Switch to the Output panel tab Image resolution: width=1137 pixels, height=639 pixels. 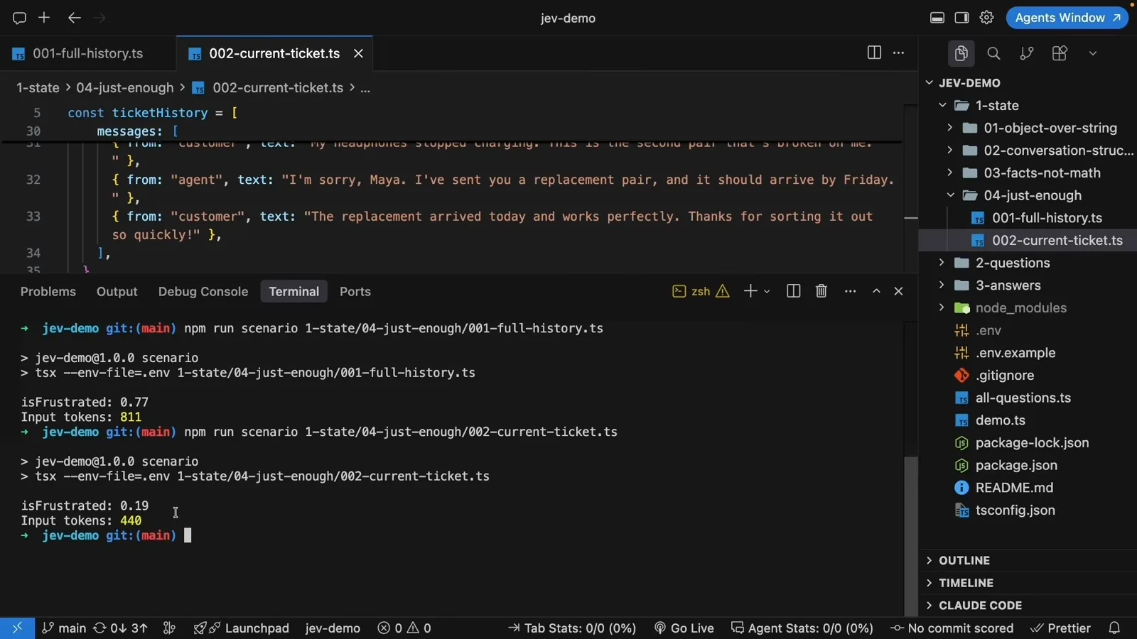[117, 291]
